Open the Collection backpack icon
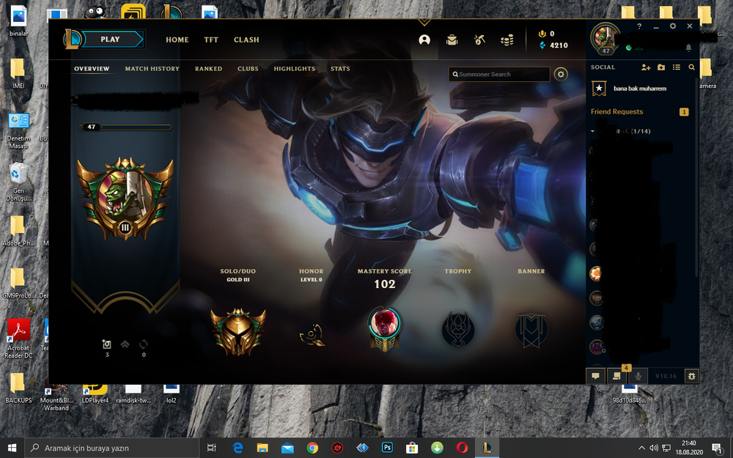This screenshot has height=458, width=733. 452,40
